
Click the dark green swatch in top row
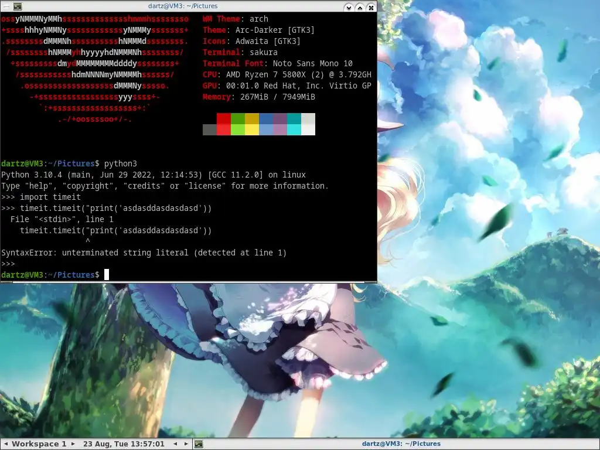coord(238,118)
